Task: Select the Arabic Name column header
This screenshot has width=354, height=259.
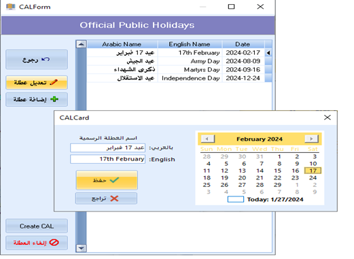Action: [x=122, y=44]
